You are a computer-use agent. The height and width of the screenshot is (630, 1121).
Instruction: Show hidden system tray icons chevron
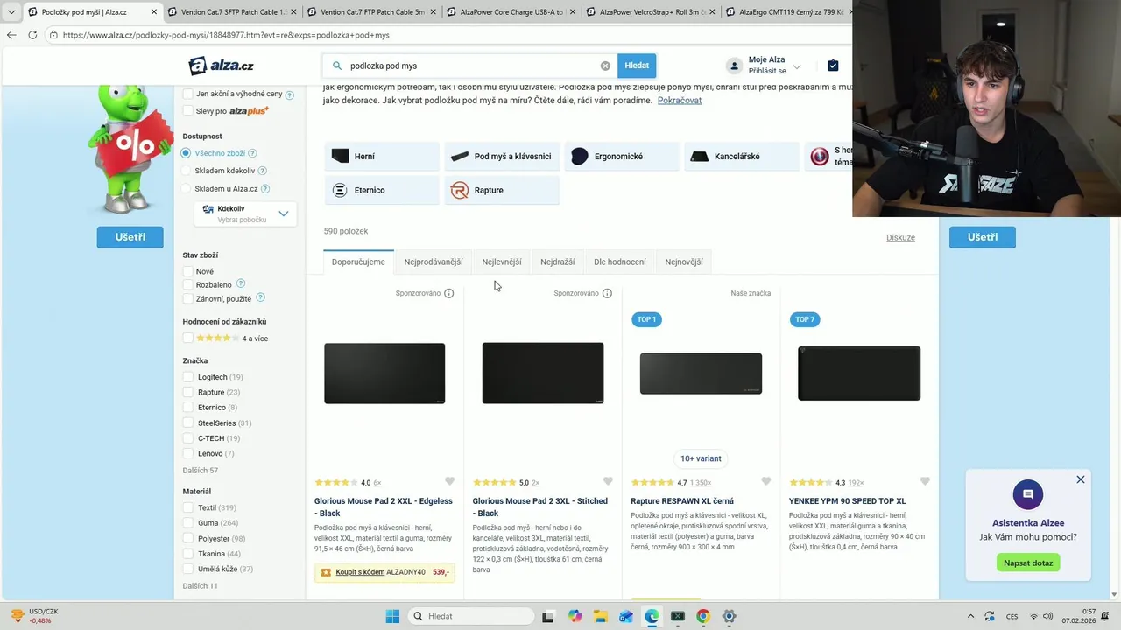969,616
